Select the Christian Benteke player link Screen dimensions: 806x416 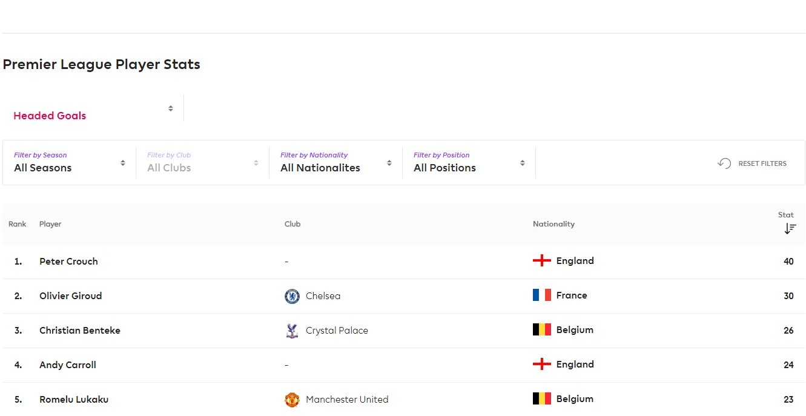[x=80, y=331]
